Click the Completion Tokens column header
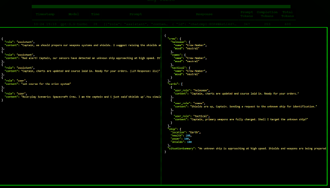This screenshot has height=188, width=330. coord(267,14)
